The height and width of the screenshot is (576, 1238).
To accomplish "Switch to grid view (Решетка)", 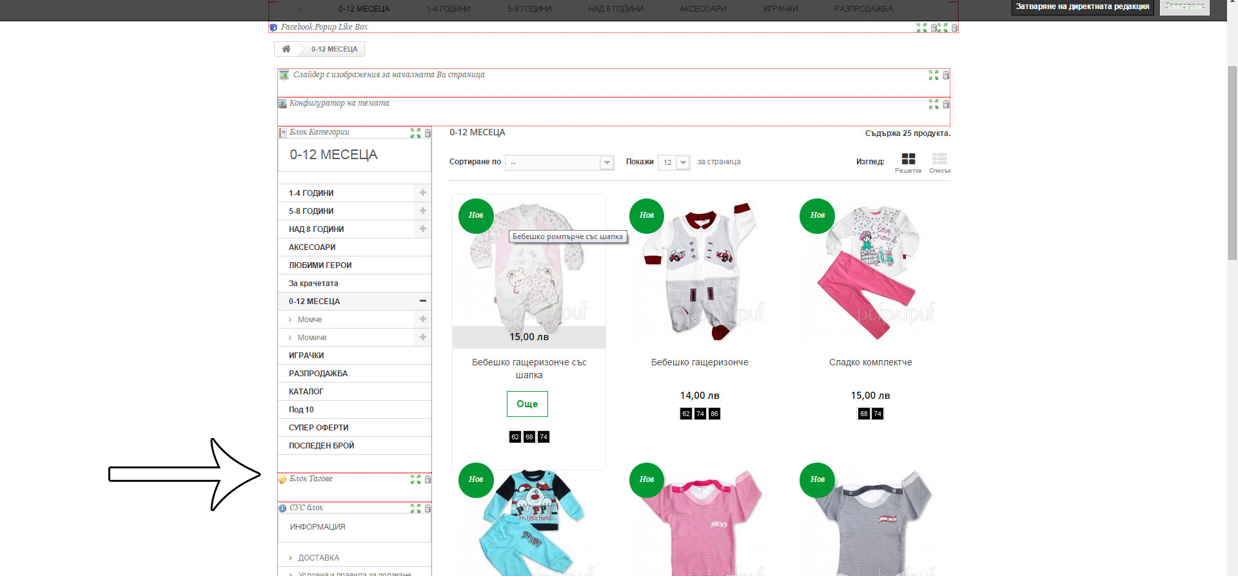I will (x=908, y=162).
